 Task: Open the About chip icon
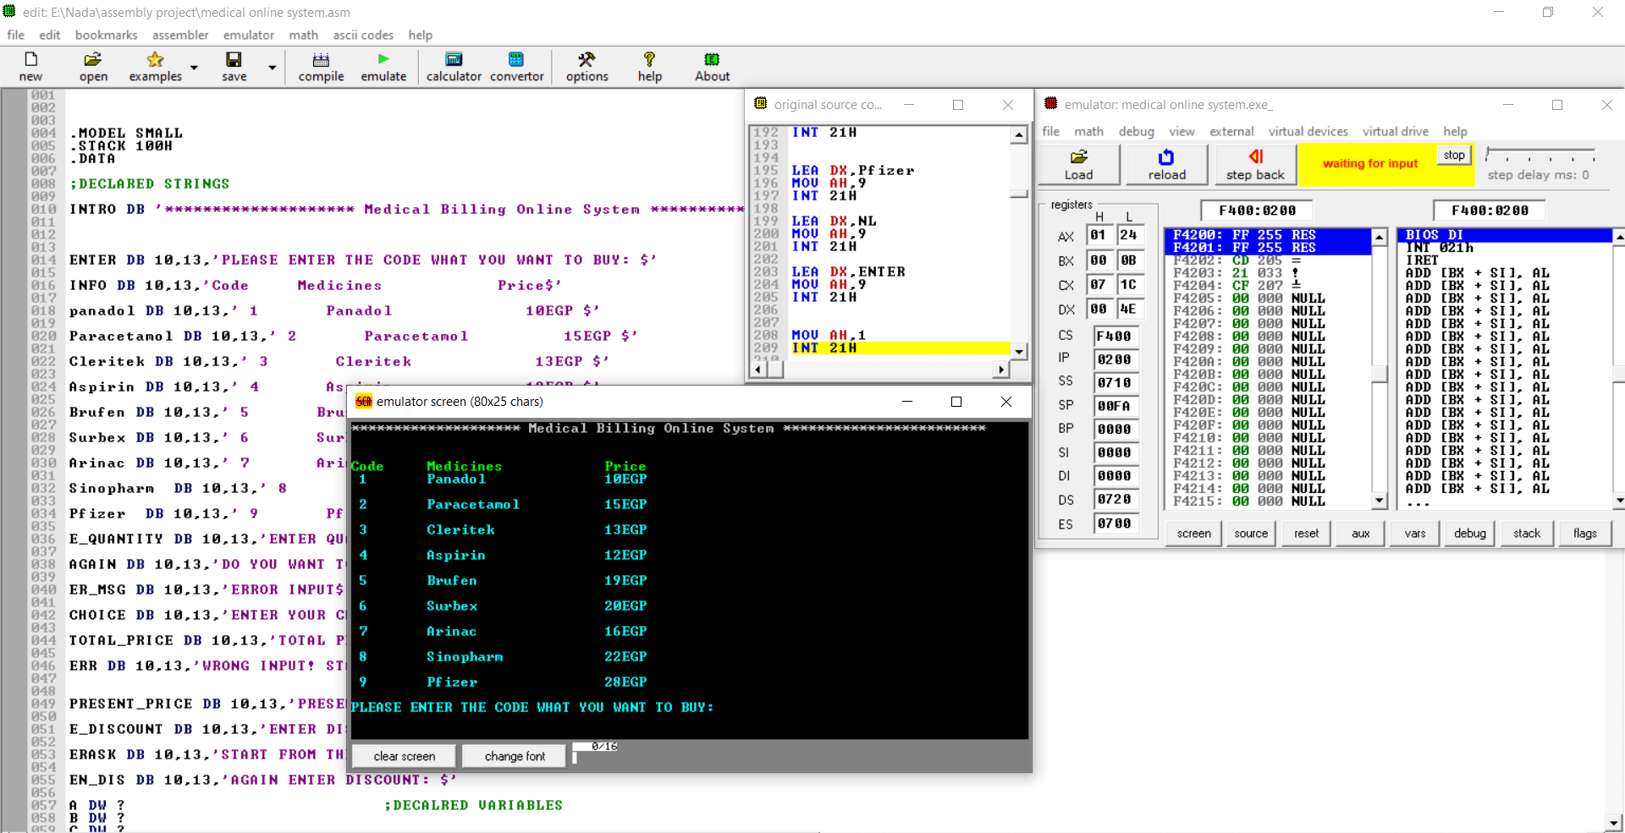click(x=712, y=66)
